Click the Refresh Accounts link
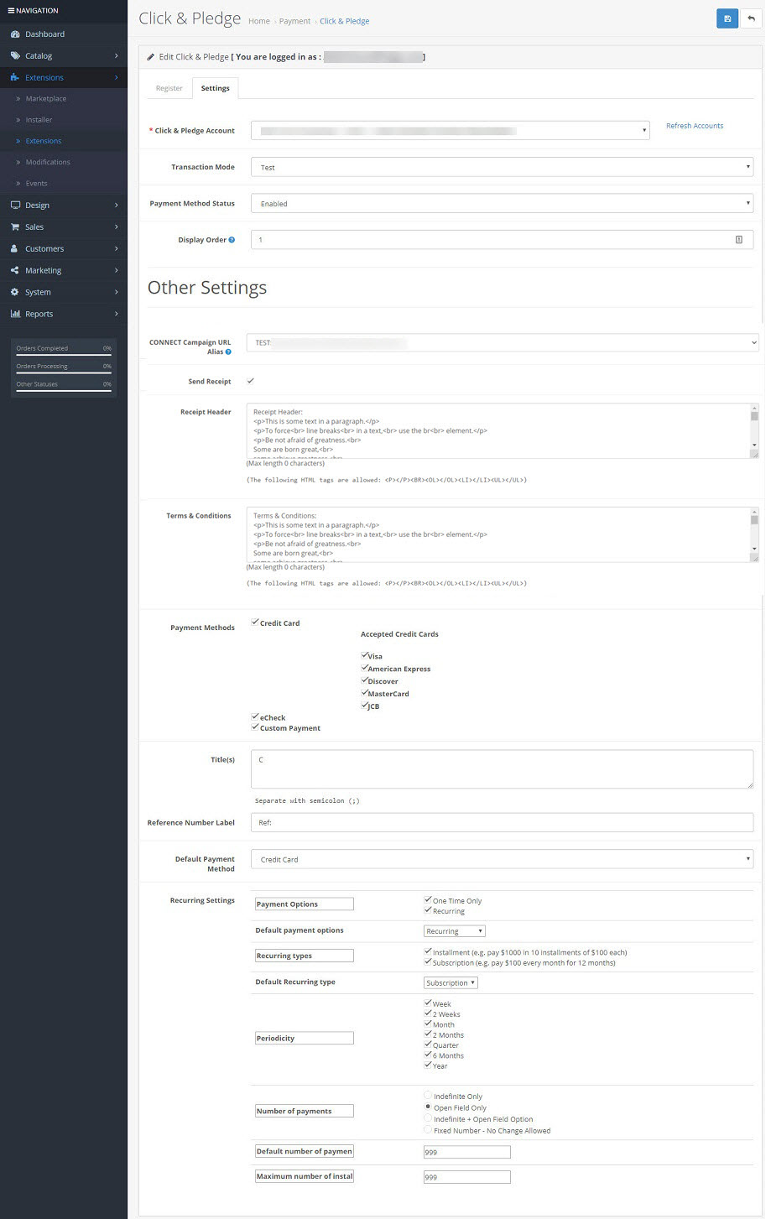 (x=695, y=126)
